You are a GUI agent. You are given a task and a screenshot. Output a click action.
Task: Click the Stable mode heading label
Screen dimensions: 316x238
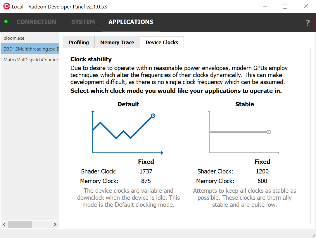245,104
